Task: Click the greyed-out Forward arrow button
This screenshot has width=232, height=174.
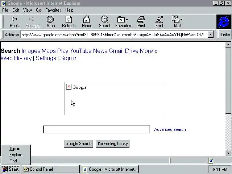Action: [33, 22]
